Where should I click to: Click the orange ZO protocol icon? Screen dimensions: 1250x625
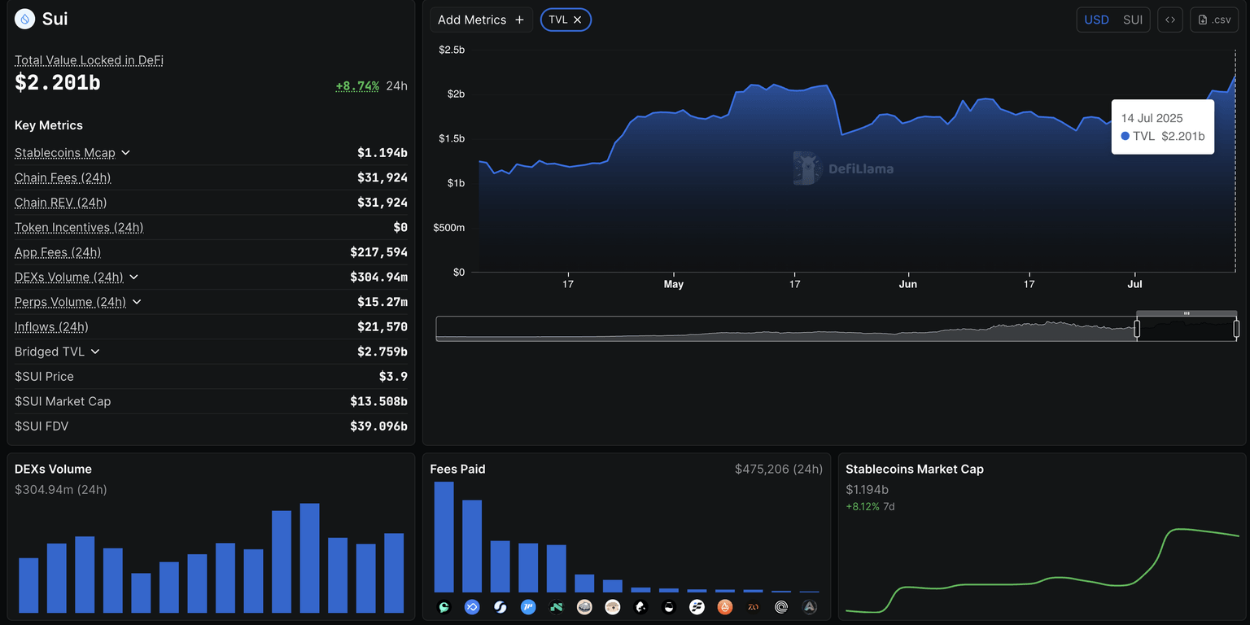pos(753,606)
